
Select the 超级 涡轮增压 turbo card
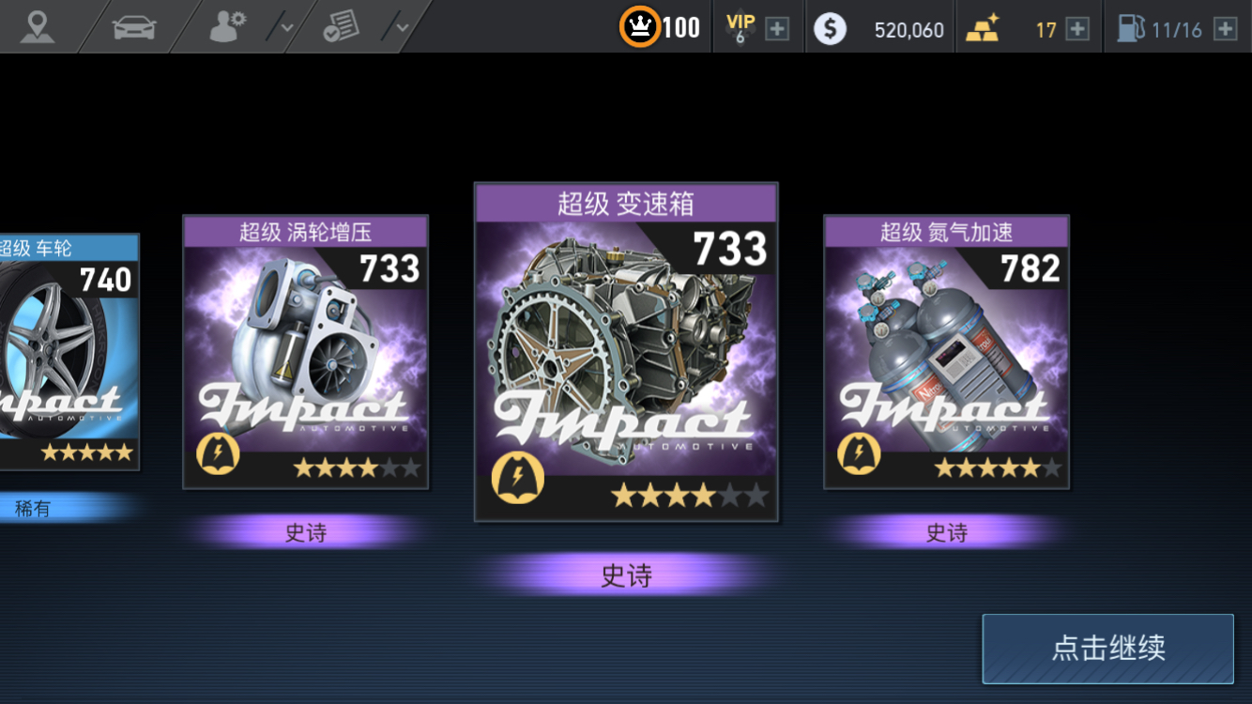click(306, 352)
